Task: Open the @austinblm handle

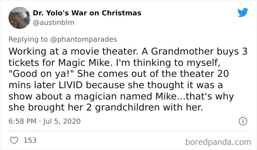Action: pos(54,22)
